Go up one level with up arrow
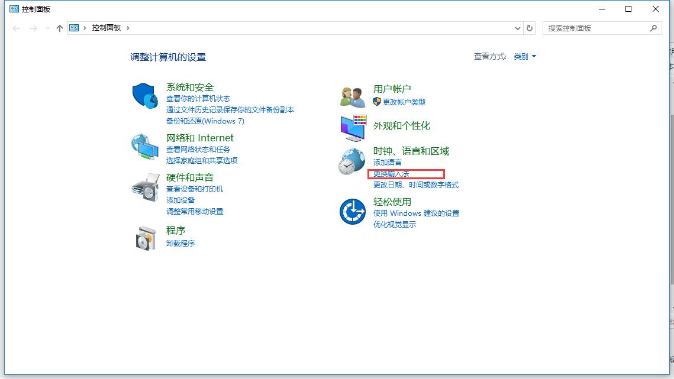The height and width of the screenshot is (379, 674). [x=60, y=28]
